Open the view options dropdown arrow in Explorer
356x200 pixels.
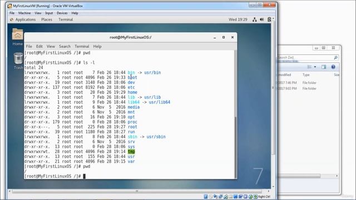pos(315,67)
